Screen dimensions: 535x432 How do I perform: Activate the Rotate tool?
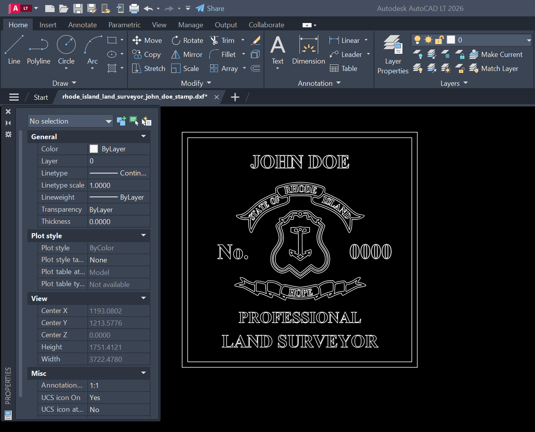tap(187, 40)
